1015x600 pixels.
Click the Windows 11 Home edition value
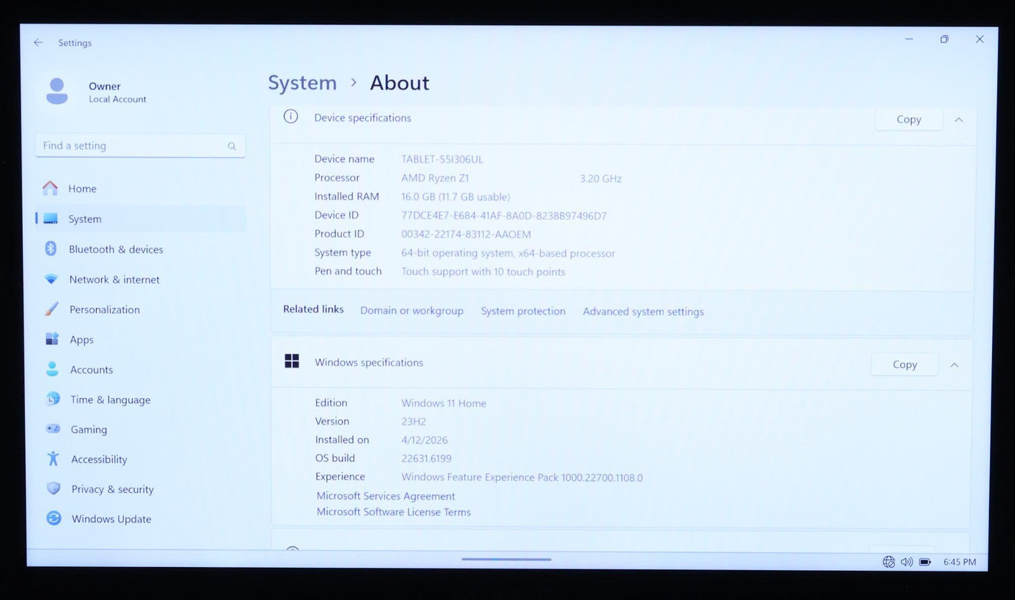443,403
